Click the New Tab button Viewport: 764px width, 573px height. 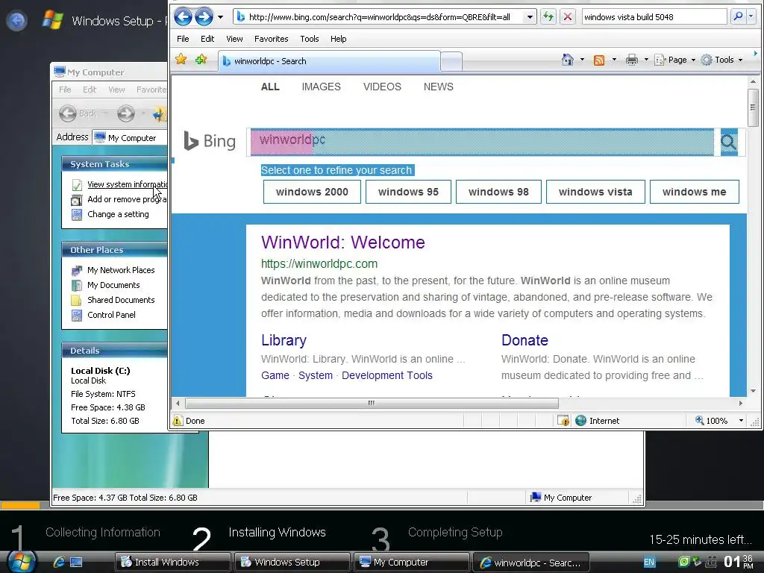click(451, 62)
